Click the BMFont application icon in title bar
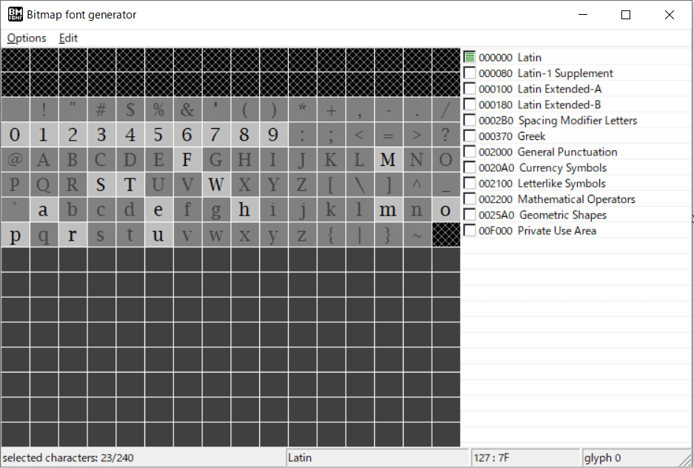This screenshot has width=694, height=468. click(16, 14)
